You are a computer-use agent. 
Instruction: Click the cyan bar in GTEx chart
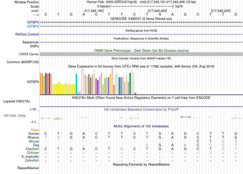coord(76,84)
